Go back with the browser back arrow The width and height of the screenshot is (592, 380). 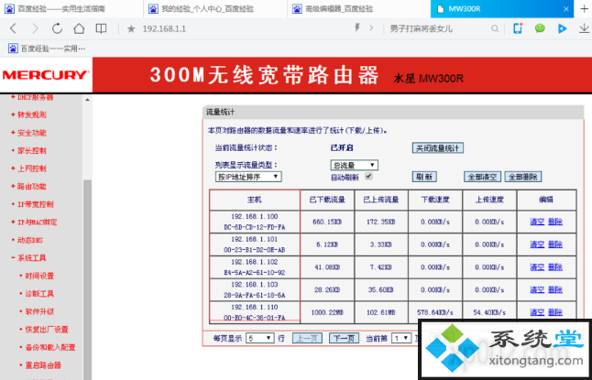[x=13, y=28]
